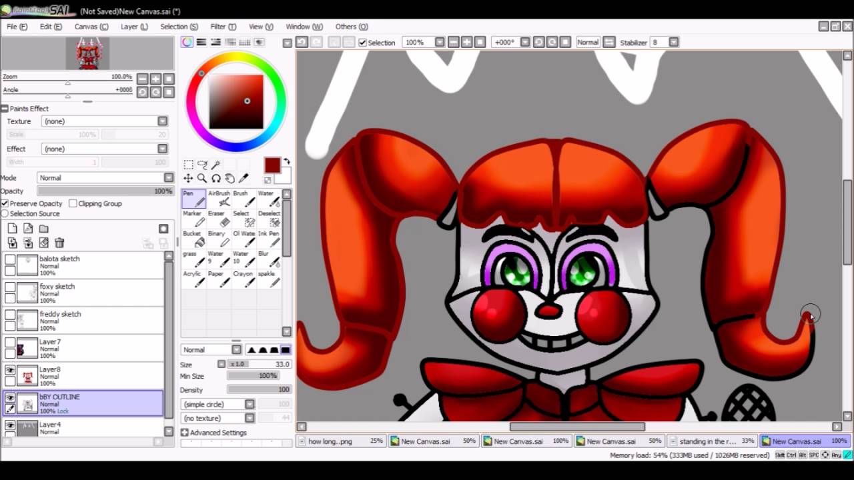
Task: Select the Brush tool
Action: 244,199
